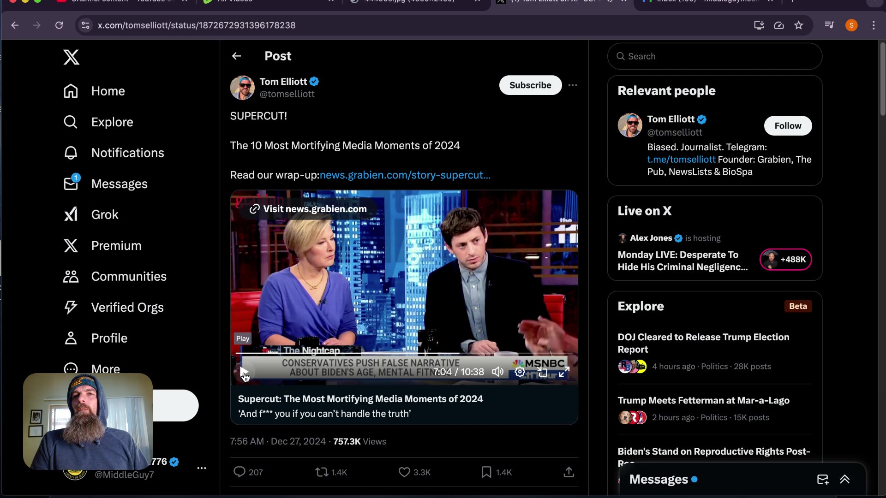Image resolution: width=886 pixels, height=498 pixels.
Task: Open the post's three-dot more menu
Action: click(573, 85)
